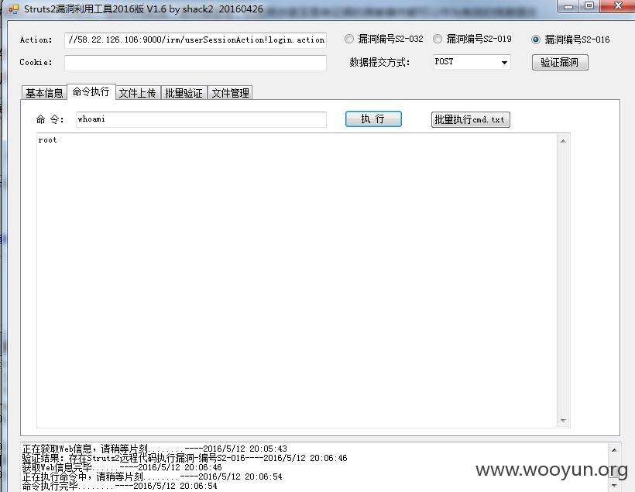Click the 数据提交方式 label
The image size is (635, 492).
coord(379,62)
